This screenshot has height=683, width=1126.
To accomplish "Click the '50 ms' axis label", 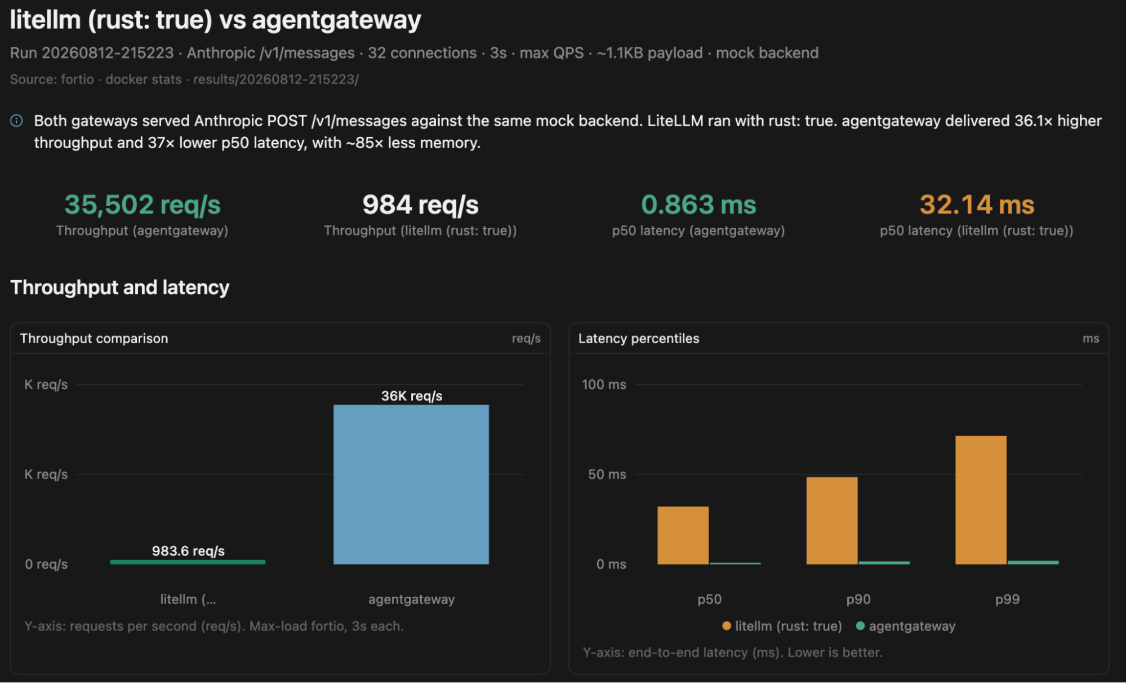I will [607, 474].
